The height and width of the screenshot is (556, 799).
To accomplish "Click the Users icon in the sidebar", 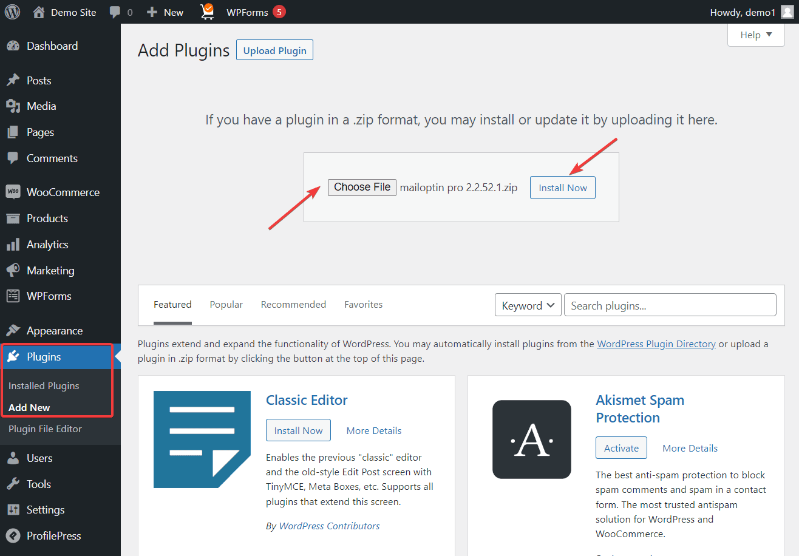I will 13,458.
